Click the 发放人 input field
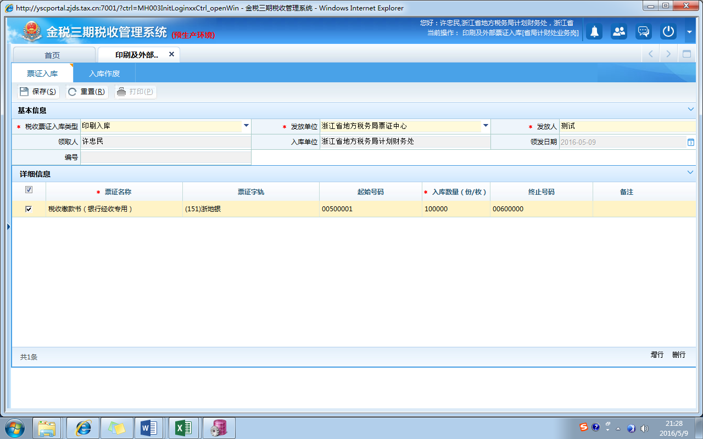The image size is (703, 439). (627, 126)
